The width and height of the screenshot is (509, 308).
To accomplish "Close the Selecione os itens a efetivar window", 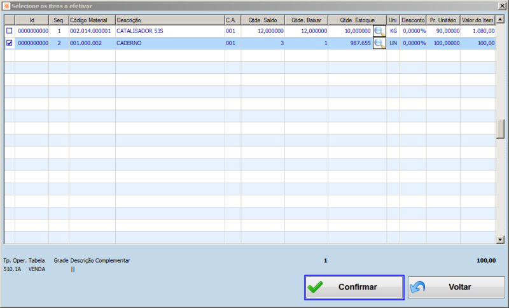I will [x=501, y=6].
